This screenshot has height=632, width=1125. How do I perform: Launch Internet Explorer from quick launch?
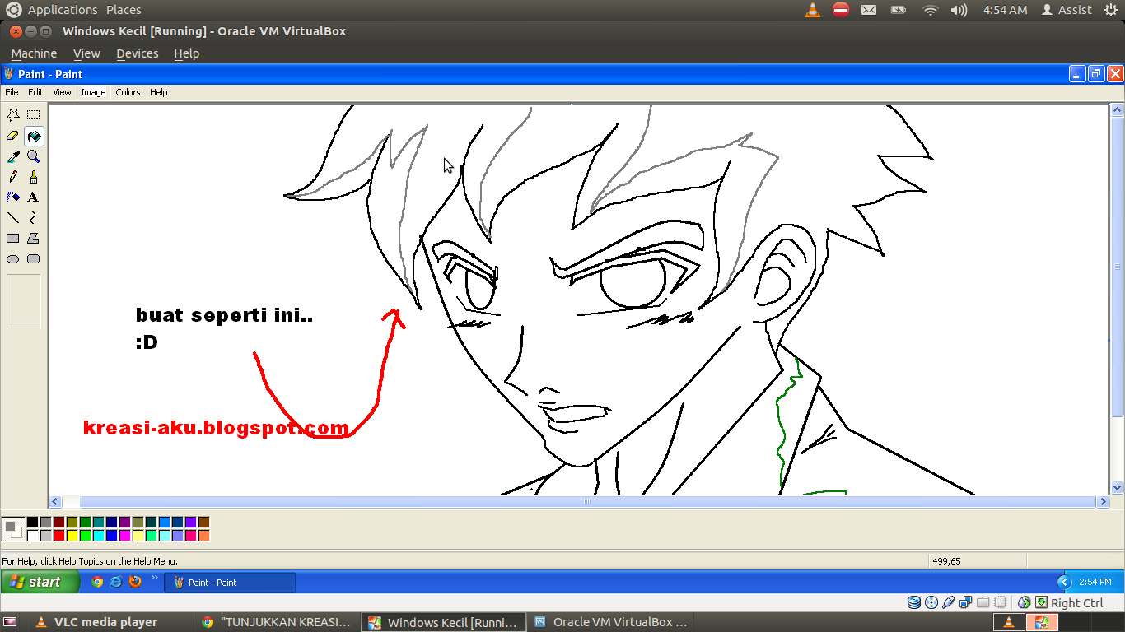coord(116,582)
